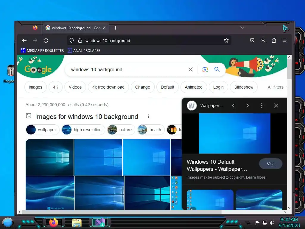Open the Firefox hamburger menu
The width and height of the screenshot is (305, 229).
pyautogui.click(x=284, y=40)
